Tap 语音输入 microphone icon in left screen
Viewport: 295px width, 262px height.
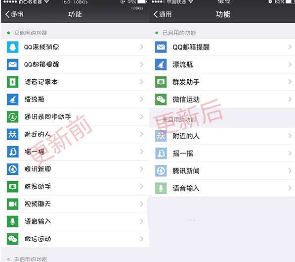13,221
